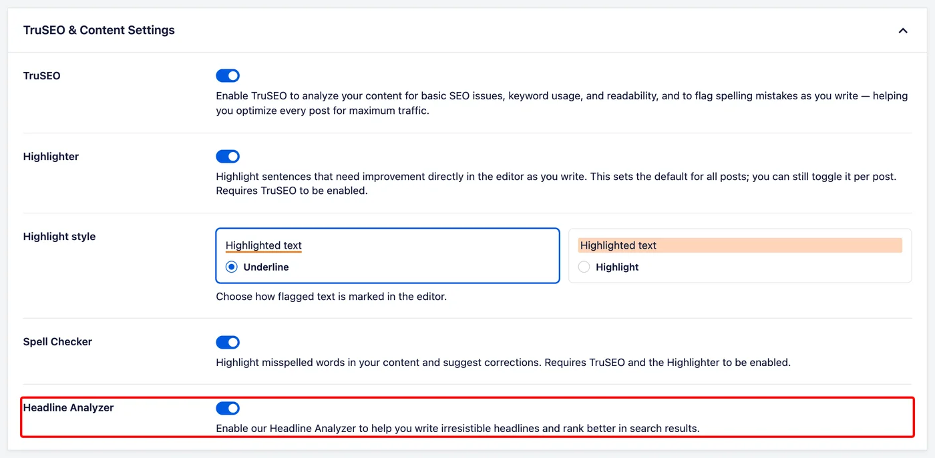Click the 'Highlight sentences that need improvement' description
This screenshot has height=458, width=935.
click(x=556, y=184)
